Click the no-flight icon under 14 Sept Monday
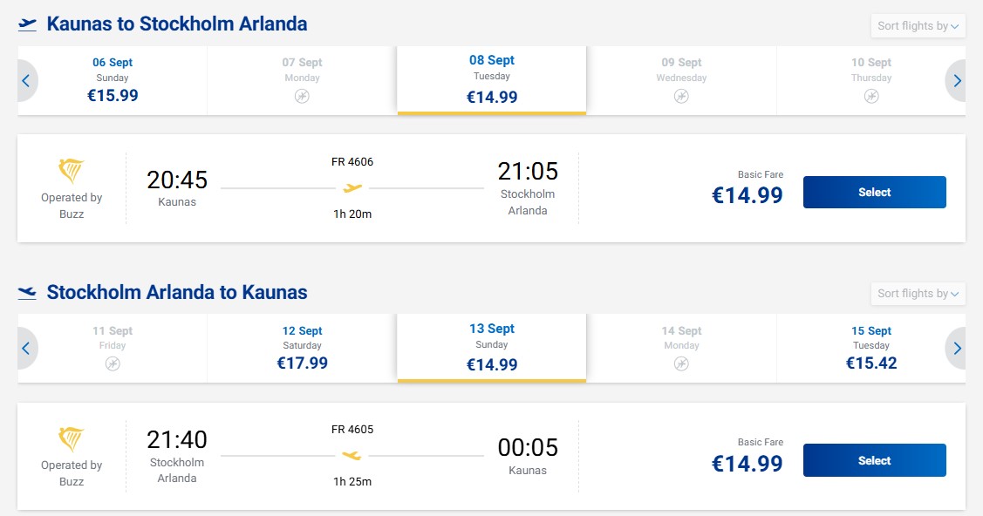Image resolution: width=983 pixels, height=516 pixels. (x=681, y=363)
